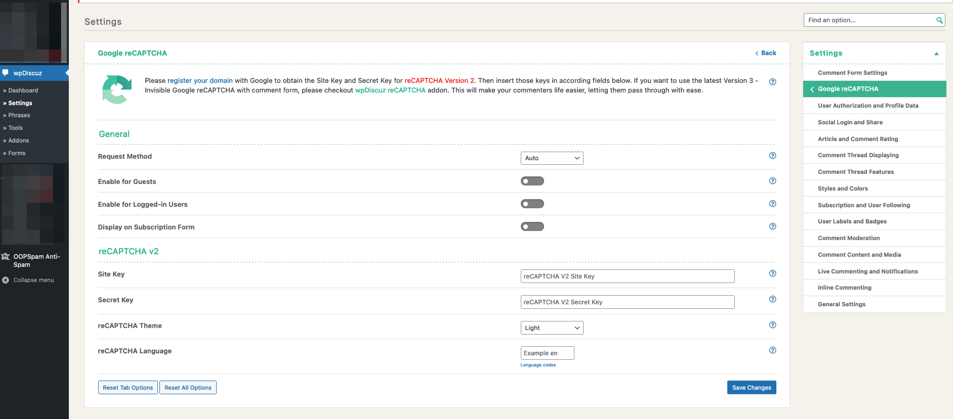Viewport: 953px width, 419px height.
Task: Click Reset All Options button
Action: point(188,388)
